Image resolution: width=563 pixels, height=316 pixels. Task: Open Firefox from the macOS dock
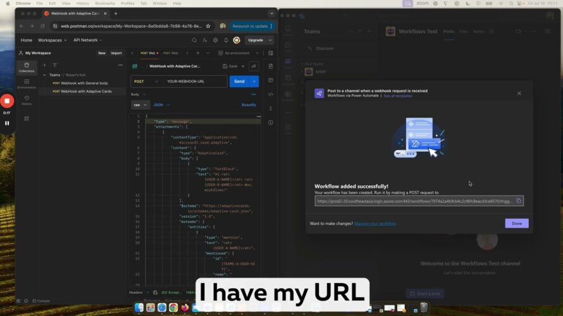pyautogui.click(x=185, y=307)
